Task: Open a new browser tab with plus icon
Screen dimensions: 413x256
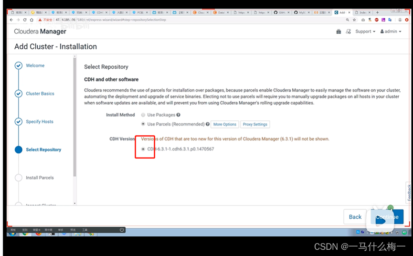Action: (x=378, y=12)
